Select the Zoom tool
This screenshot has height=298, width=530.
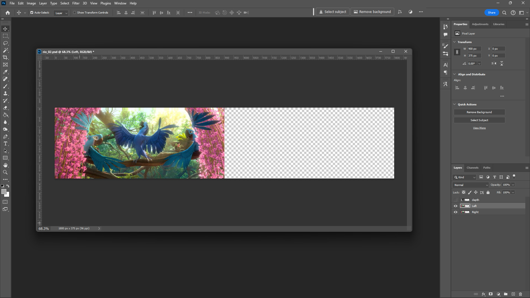[x=5, y=172]
